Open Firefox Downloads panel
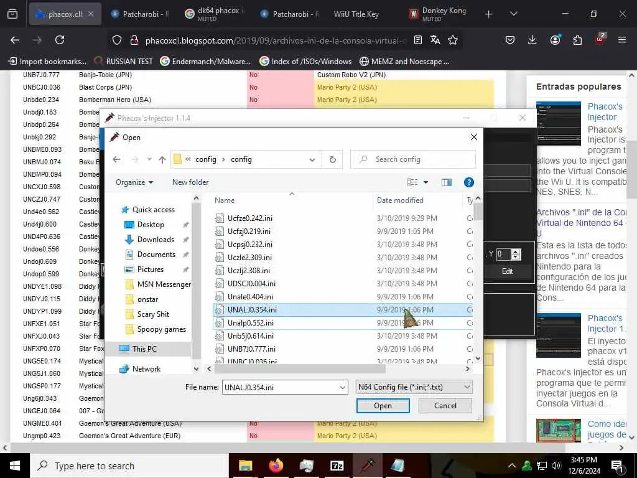Viewport: 637px width, 478px height. 532,40
